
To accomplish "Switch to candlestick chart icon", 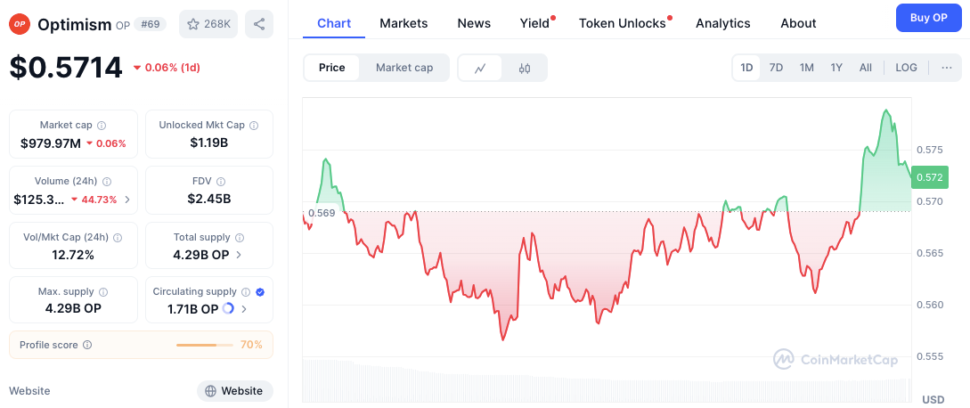I will point(525,68).
